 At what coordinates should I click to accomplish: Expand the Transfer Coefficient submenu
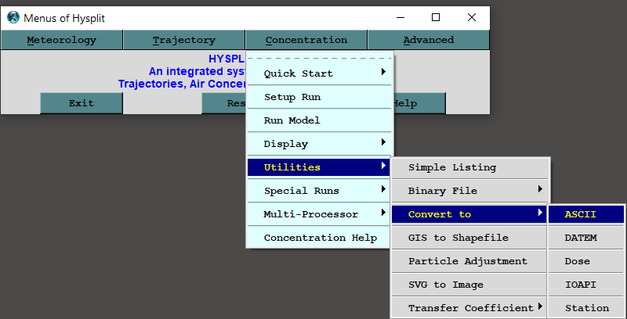pos(469,308)
